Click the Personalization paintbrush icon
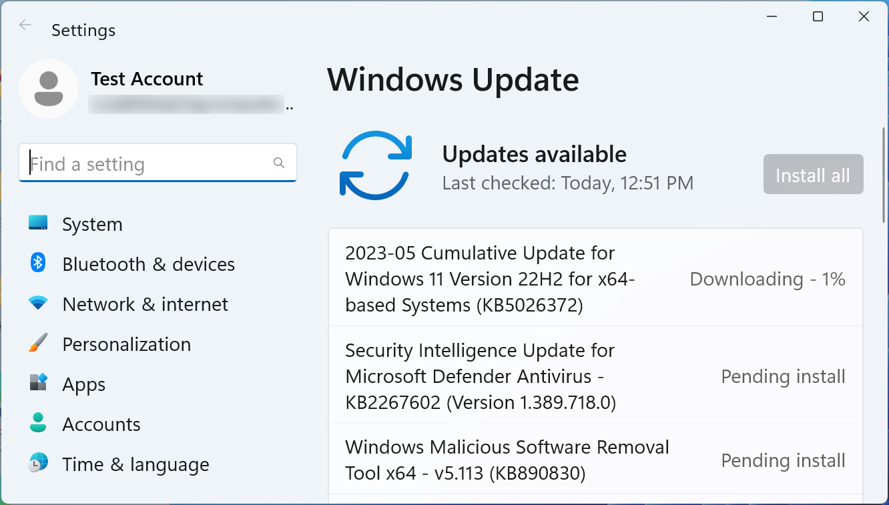889x505 pixels. 38,344
